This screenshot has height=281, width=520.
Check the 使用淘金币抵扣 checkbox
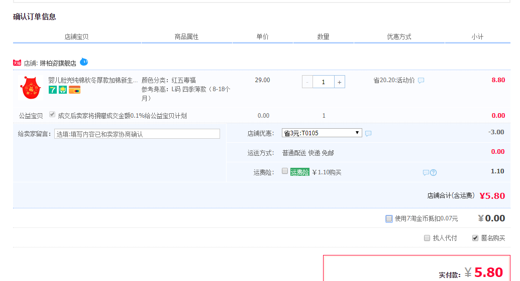tap(389, 218)
